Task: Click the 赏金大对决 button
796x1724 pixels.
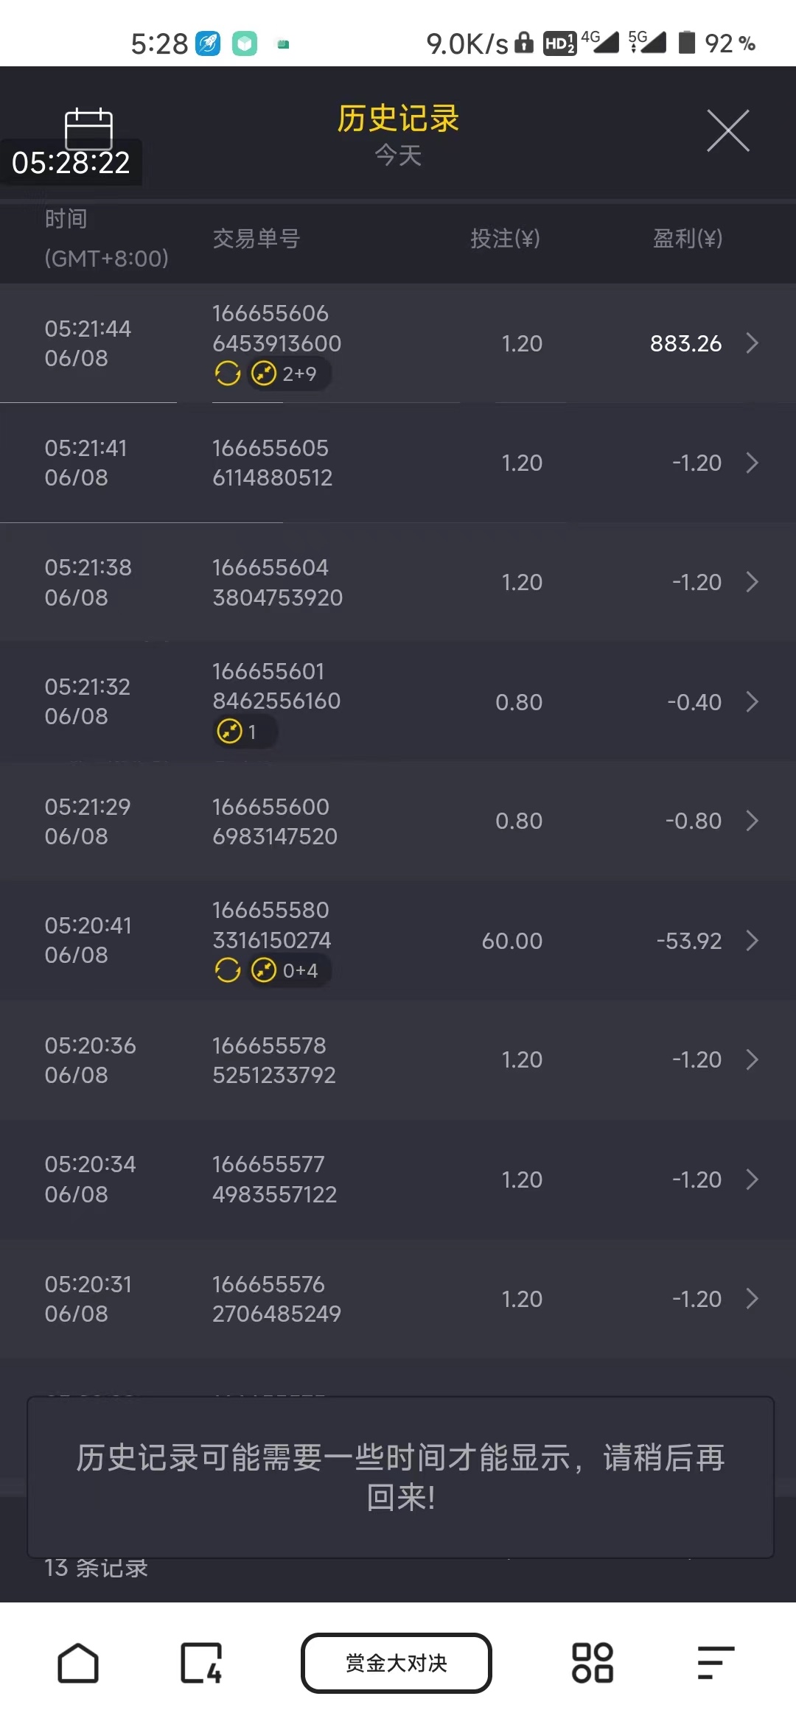Action: [397, 1663]
